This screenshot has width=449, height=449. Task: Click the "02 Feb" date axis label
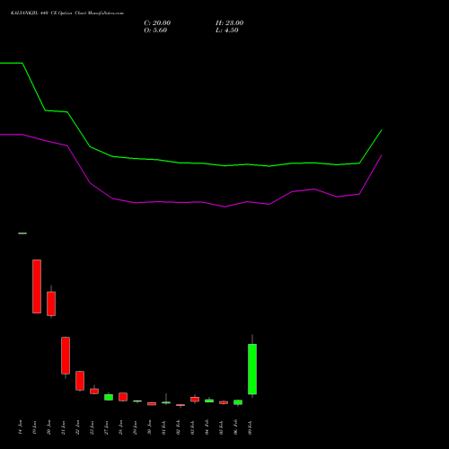coord(179,427)
